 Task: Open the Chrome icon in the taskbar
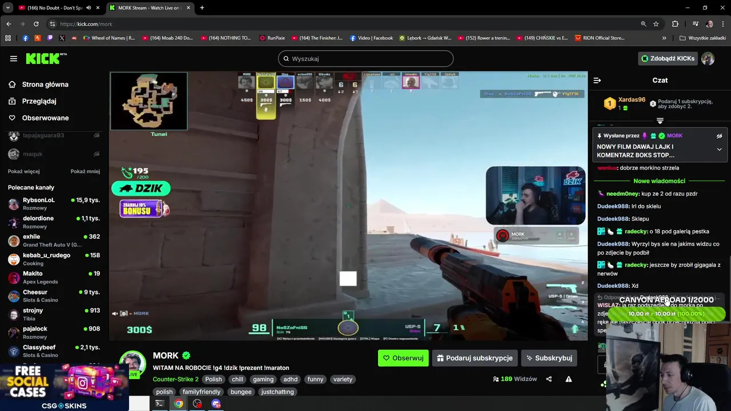[x=179, y=404]
